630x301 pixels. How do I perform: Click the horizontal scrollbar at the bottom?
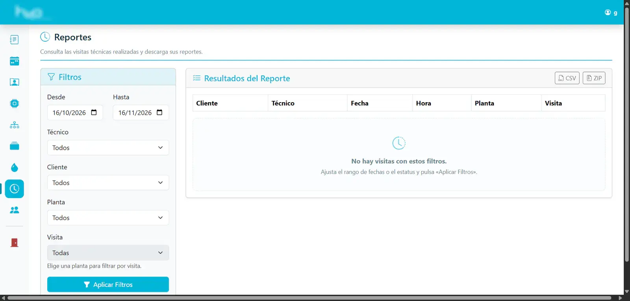[x=309, y=298]
